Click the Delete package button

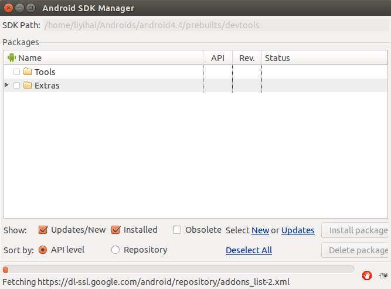pos(356,250)
